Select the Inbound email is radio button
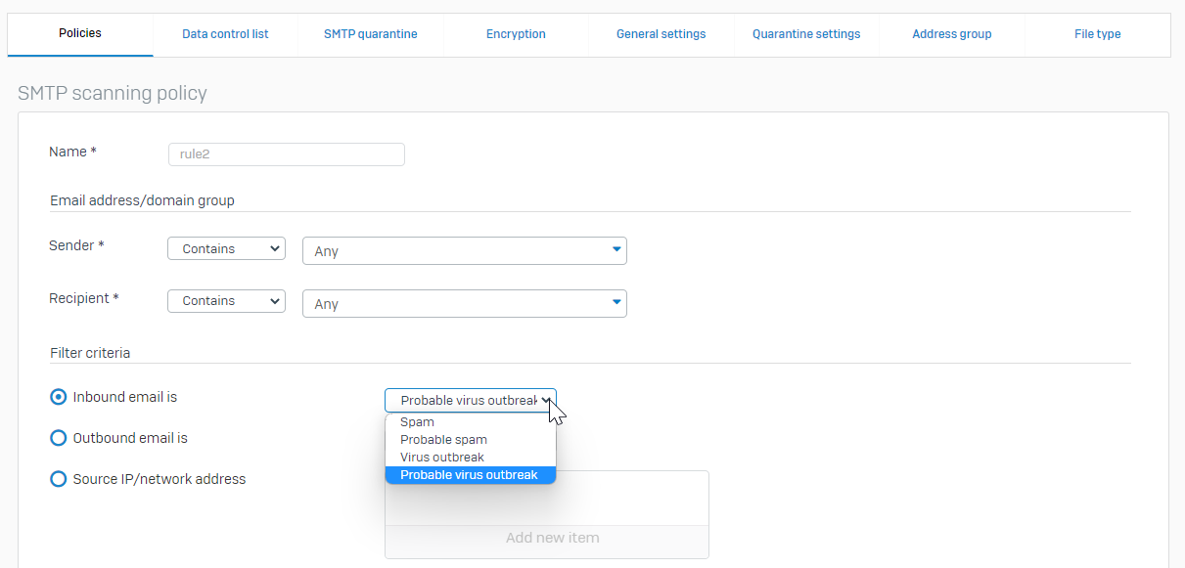The image size is (1185, 568). 59,397
